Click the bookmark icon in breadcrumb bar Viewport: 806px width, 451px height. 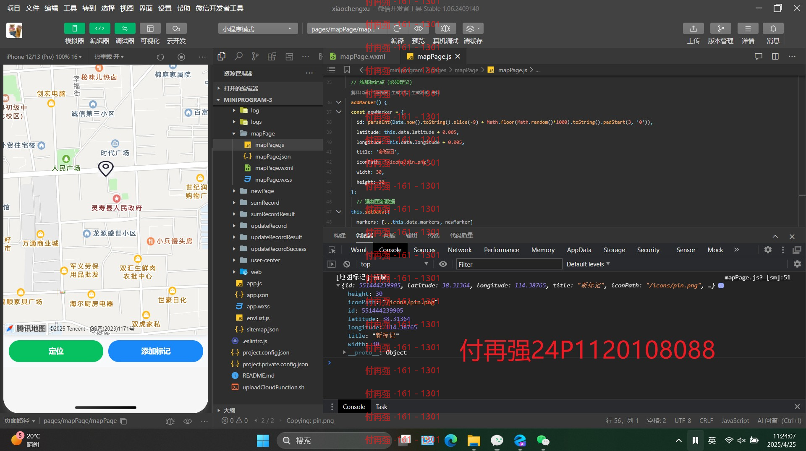[x=347, y=70]
